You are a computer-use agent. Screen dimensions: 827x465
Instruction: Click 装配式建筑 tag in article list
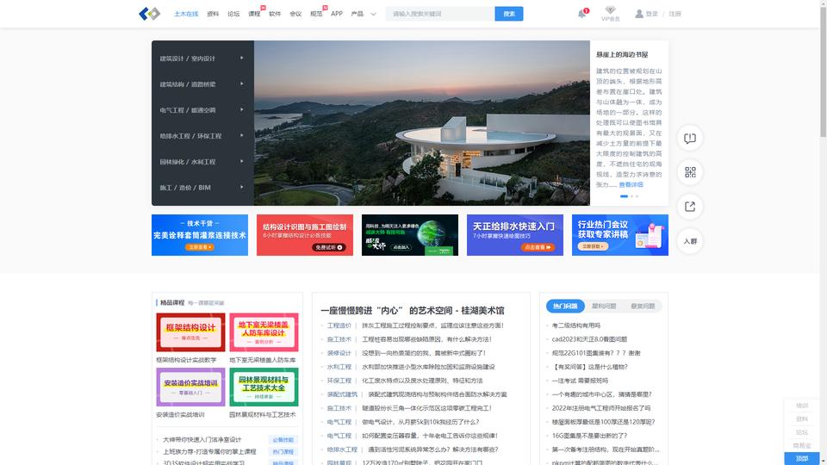click(342, 394)
